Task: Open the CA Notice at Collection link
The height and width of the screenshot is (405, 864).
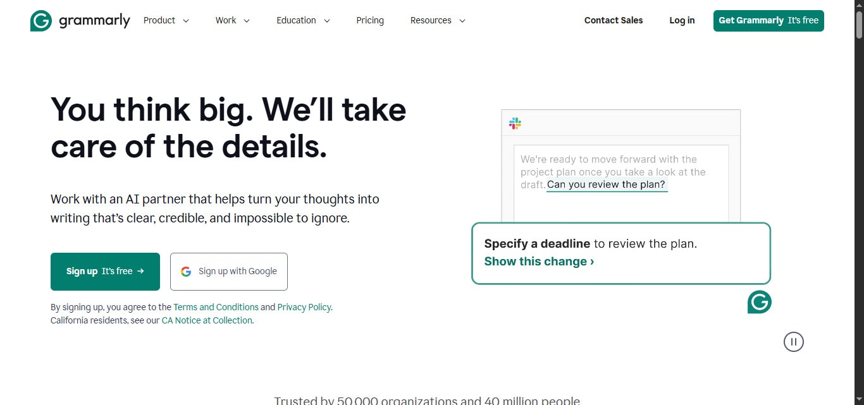Action: tap(206, 320)
